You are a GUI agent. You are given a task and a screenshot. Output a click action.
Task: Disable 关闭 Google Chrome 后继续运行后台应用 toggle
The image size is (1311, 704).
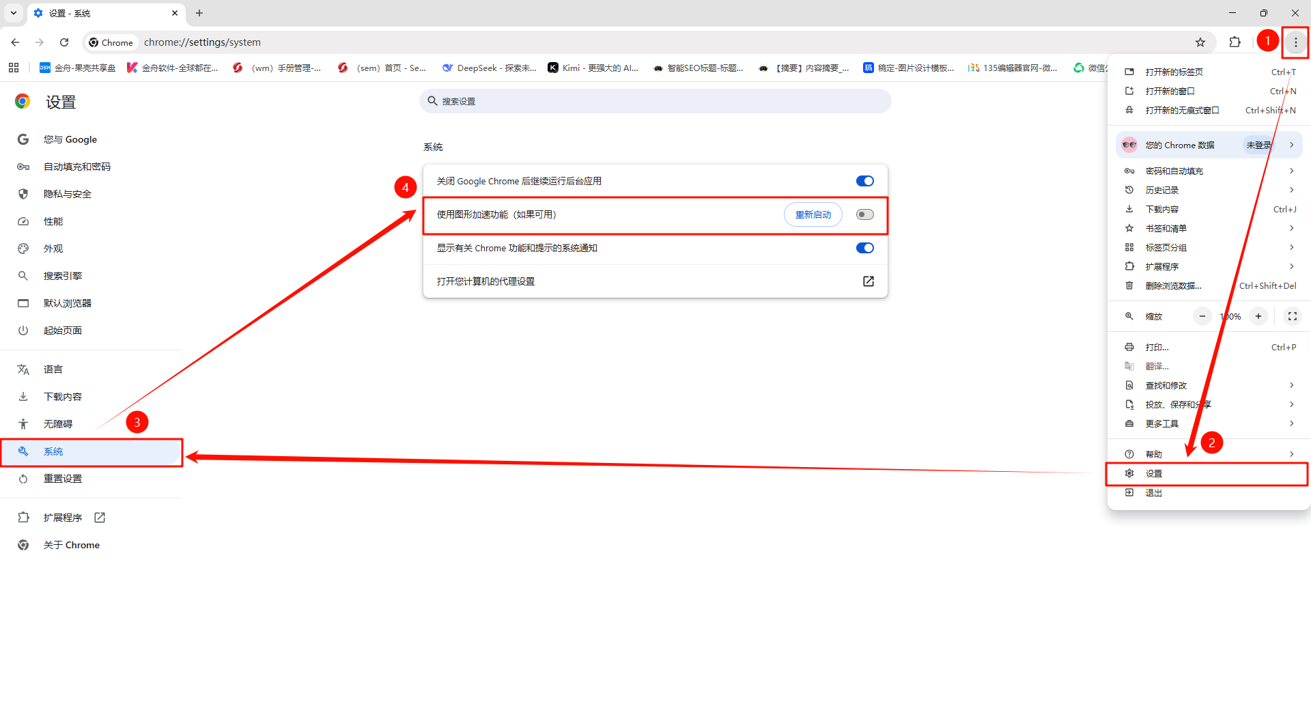864,181
